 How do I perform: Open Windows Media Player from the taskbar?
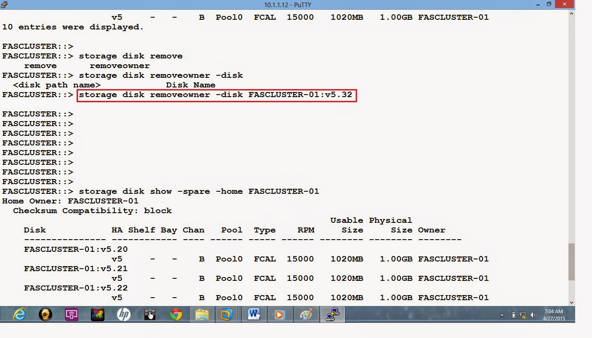pyautogui.click(x=281, y=314)
